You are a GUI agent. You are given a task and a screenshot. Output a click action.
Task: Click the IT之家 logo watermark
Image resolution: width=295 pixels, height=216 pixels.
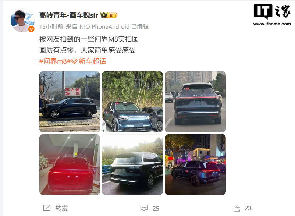[272, 15]
